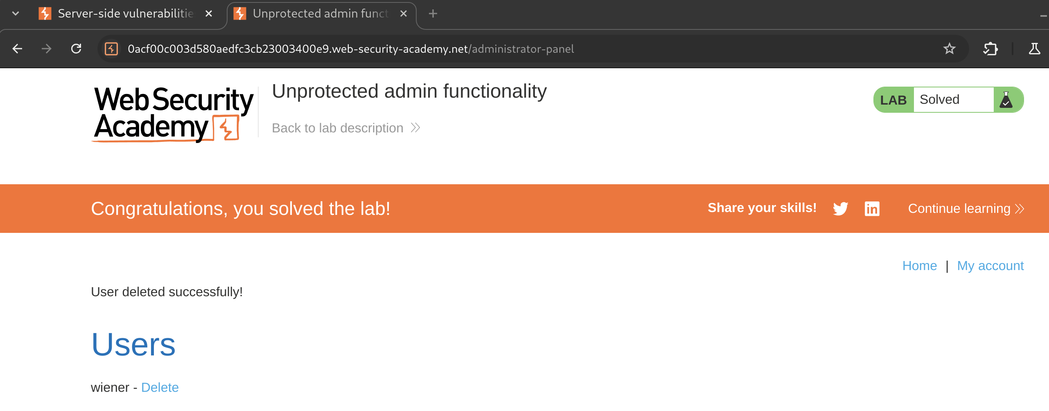Viewport: 1049px width, 411px height.
Task: Select the Unprotected admin functionality tab
Action: tap(320, 14)
